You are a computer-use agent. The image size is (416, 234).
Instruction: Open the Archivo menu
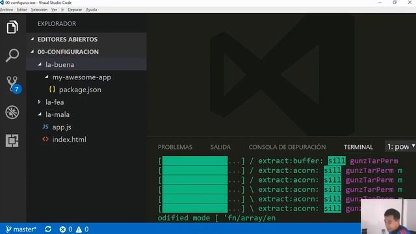pos(6,10)
